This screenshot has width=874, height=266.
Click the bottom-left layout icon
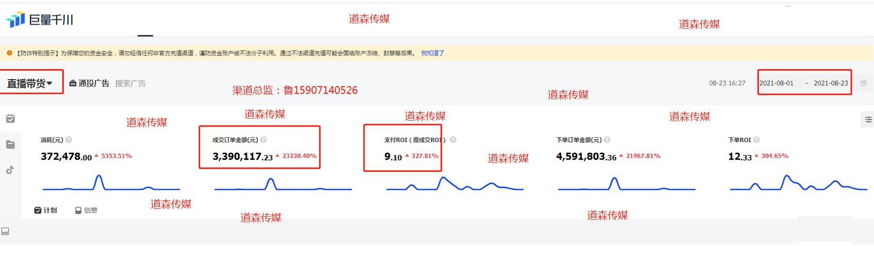pos(5,231)
